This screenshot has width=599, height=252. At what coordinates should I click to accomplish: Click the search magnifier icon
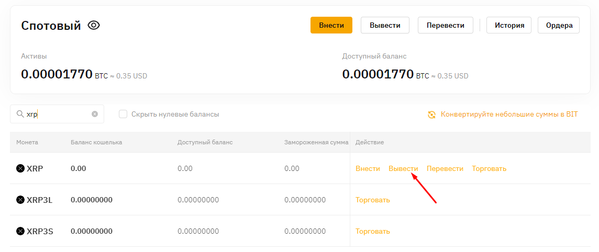point(20,114)
